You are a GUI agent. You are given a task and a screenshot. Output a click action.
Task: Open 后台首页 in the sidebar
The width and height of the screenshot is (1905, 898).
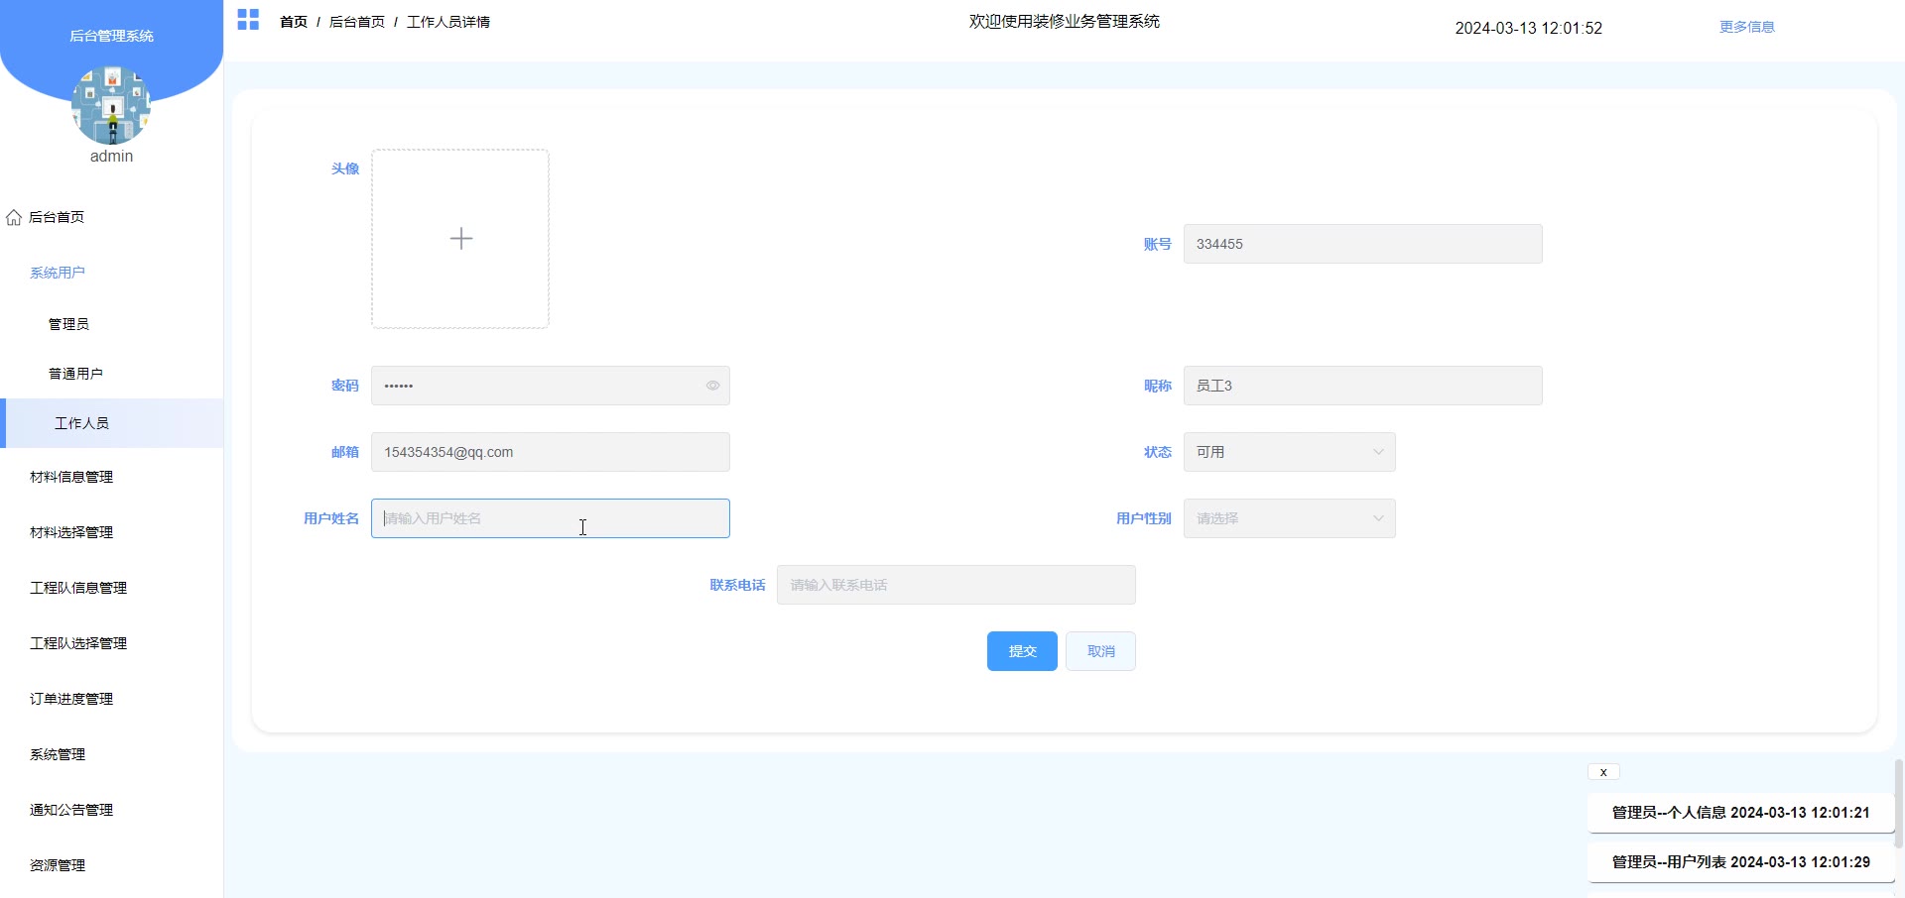click(111, 217)
